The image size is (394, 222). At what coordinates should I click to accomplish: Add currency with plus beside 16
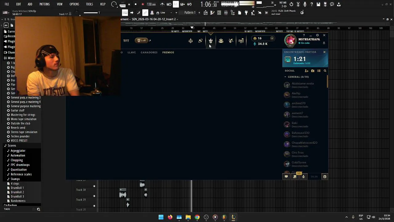(272, 38)
